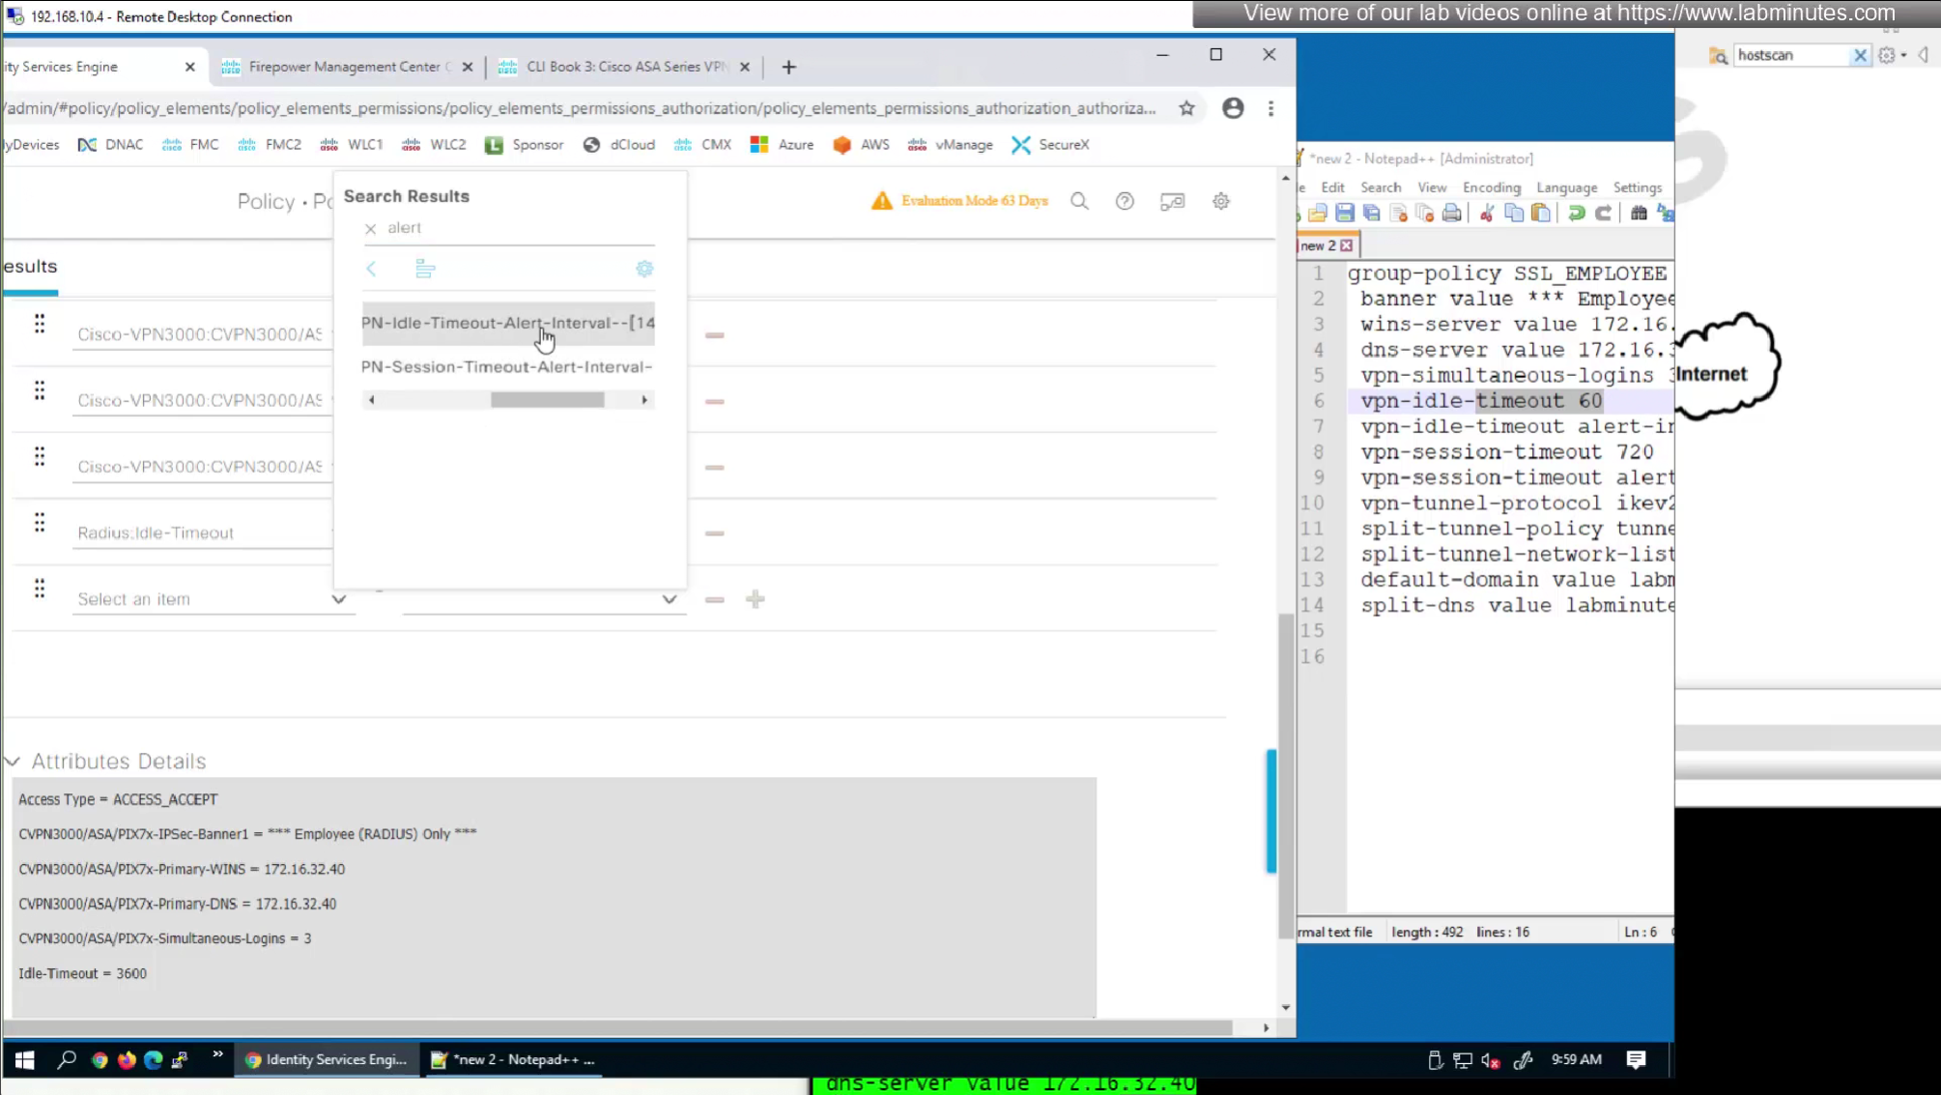Screen dimensions: 1941x1095
Task: Bookmark this page with the star icon
Action: coord(1186,108)
